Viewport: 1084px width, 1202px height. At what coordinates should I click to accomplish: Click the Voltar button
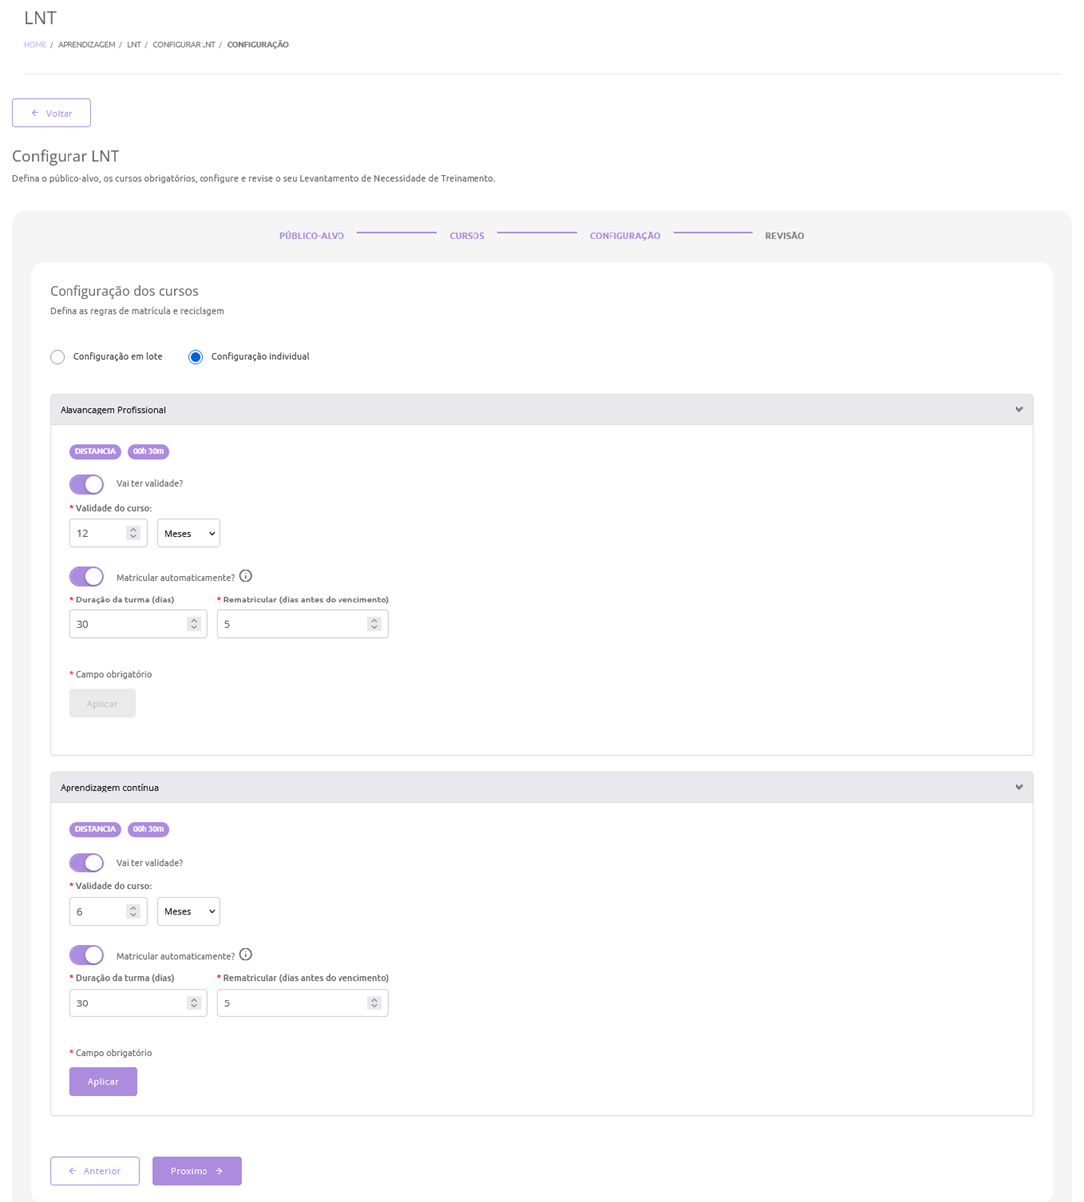52,113
